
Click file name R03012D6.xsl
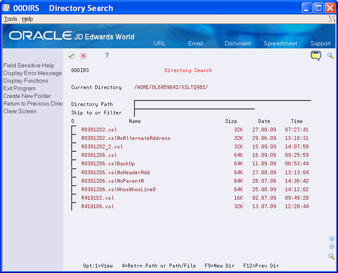click(x=99, y=155)
